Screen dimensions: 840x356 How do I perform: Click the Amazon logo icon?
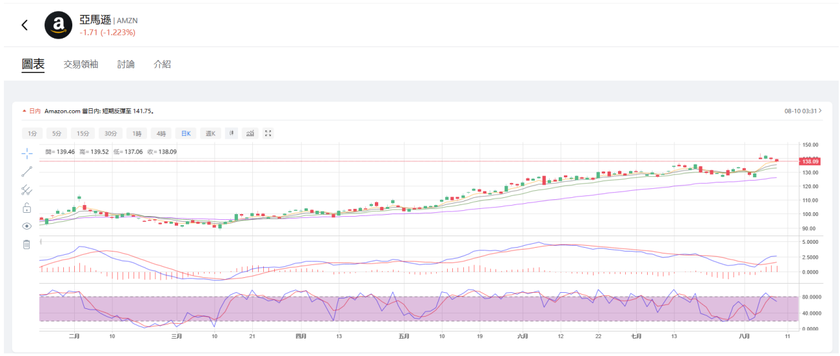(x=58, y=25)
